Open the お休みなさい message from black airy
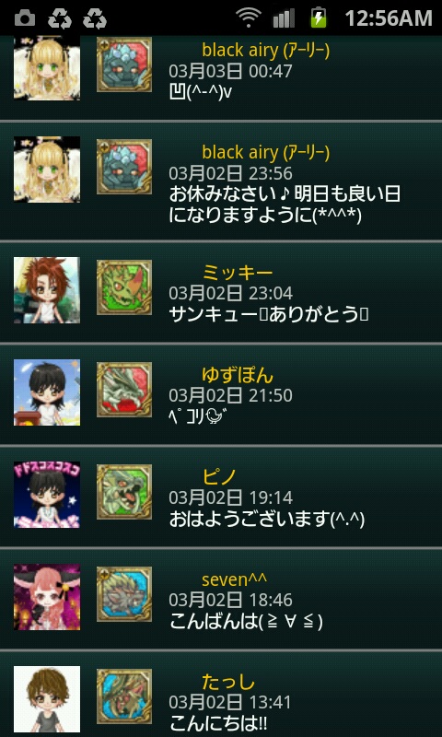Image resolution: width=442 pixels, height=737 pixels. [285, 205]
